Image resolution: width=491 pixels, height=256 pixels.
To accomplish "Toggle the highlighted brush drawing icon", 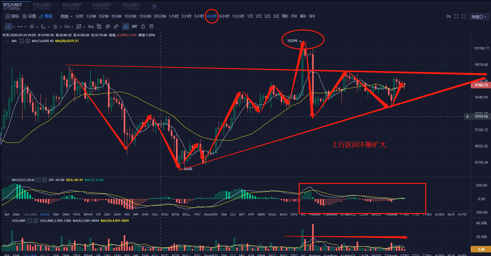I will (126, 26).
